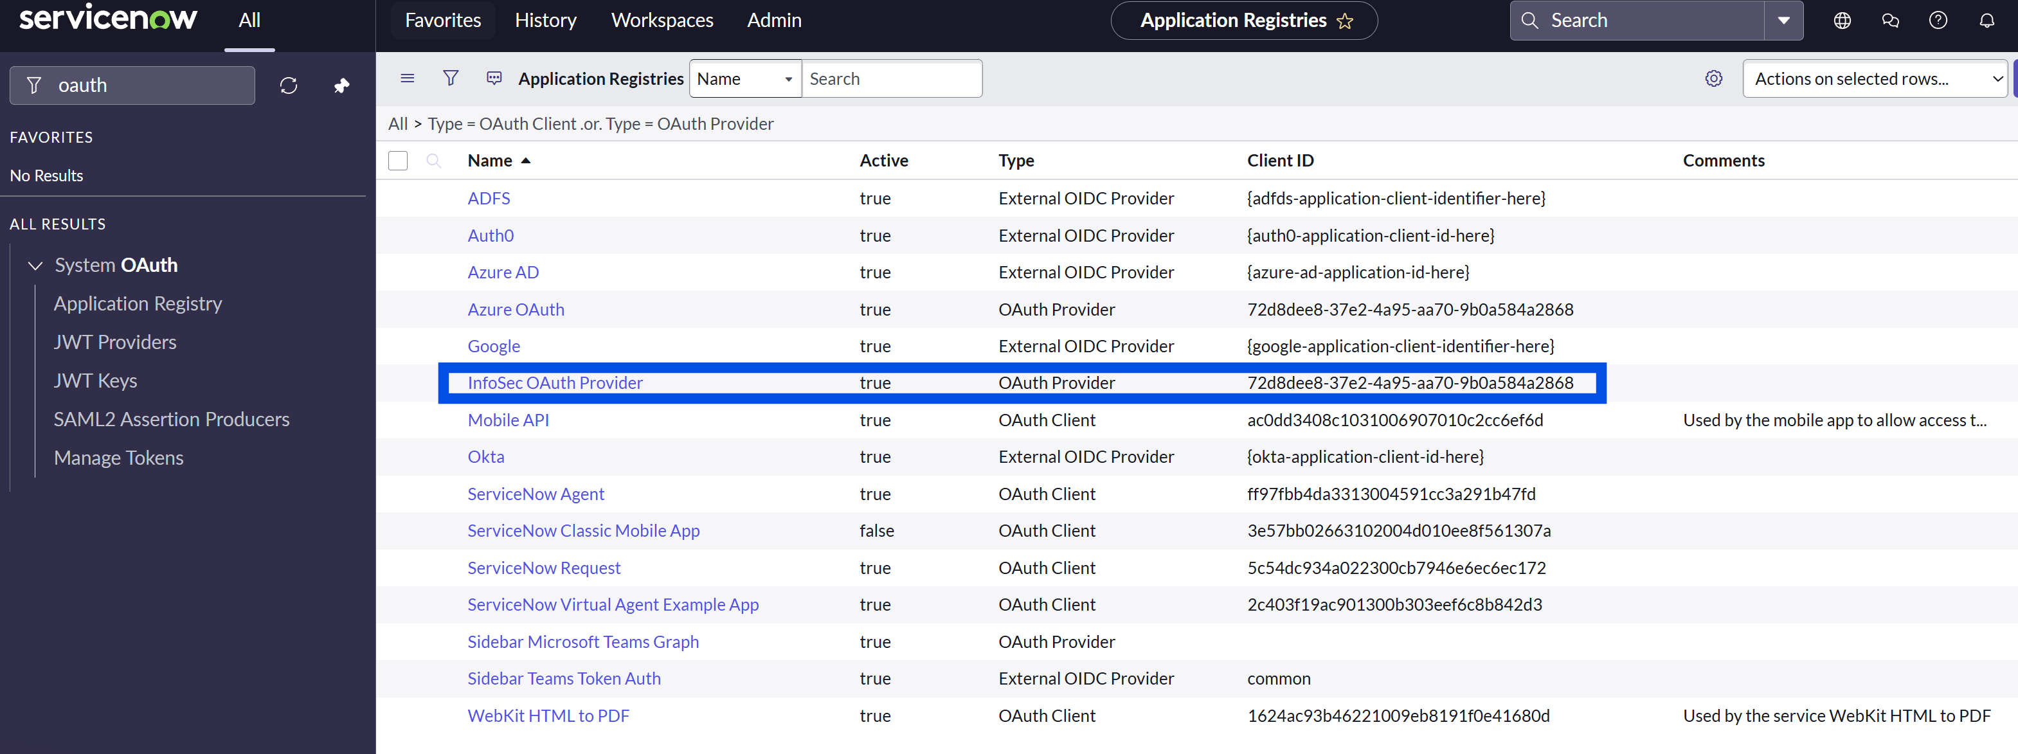Open the list hamburger menu

(x=408, y=78)
